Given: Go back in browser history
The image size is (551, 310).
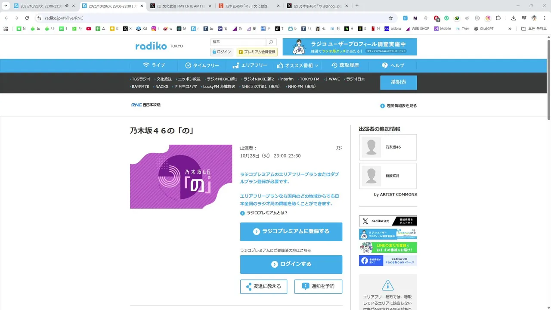Looking at the screenshot, I should [x=6, y=18].
